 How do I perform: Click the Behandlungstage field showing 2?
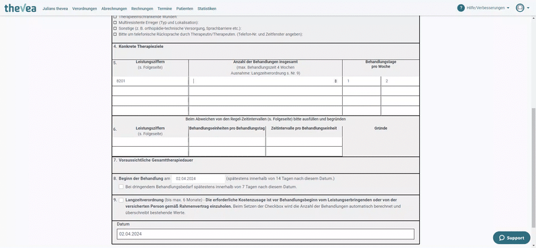tap(400, 81)
